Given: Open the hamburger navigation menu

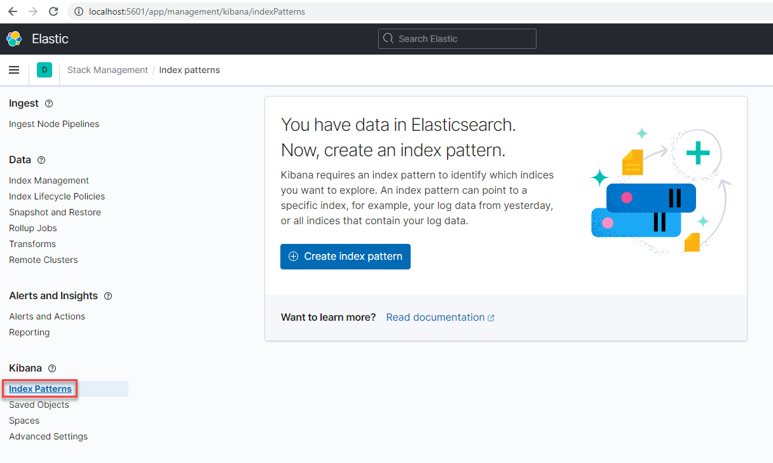Looking at the screenshot, I should (x=14, y=70).
